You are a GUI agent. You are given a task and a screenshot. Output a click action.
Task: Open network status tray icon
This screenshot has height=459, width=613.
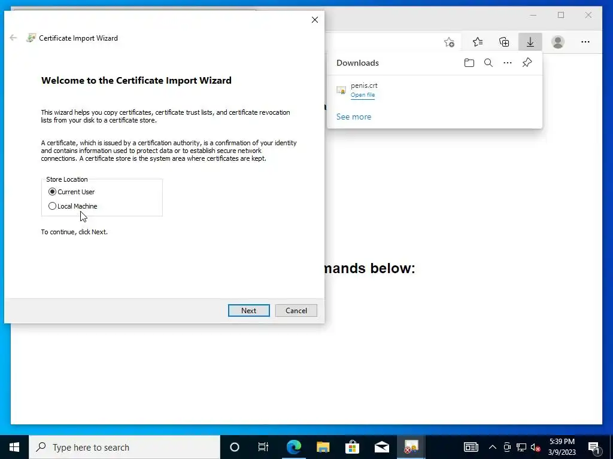point(521,447)
